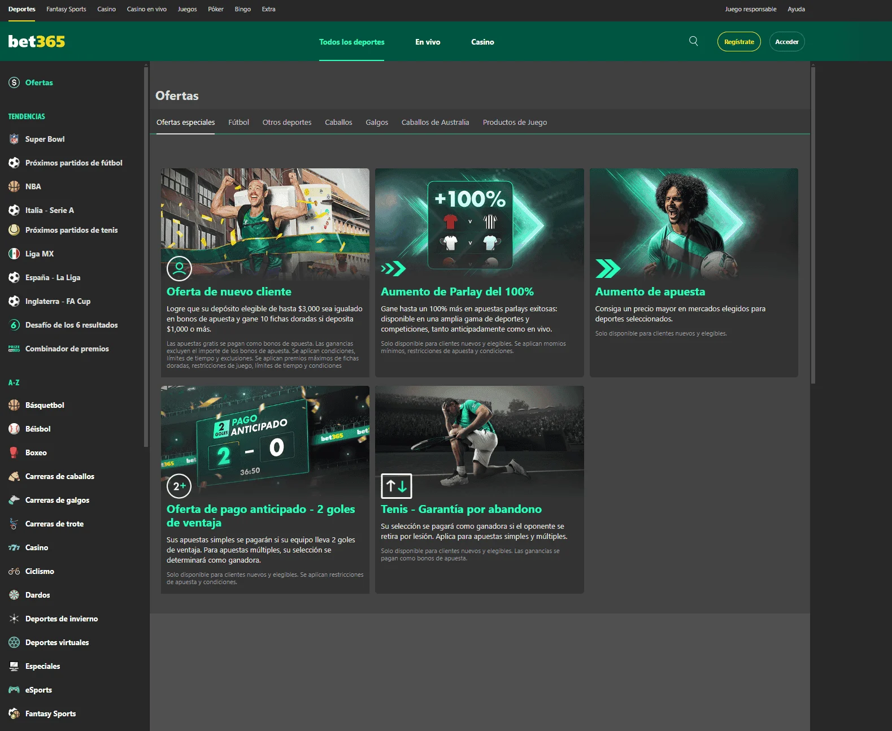Viewport: 892px width, 731px height.
Task: Switch to the Fútbol tab
Action: (238, 122)
